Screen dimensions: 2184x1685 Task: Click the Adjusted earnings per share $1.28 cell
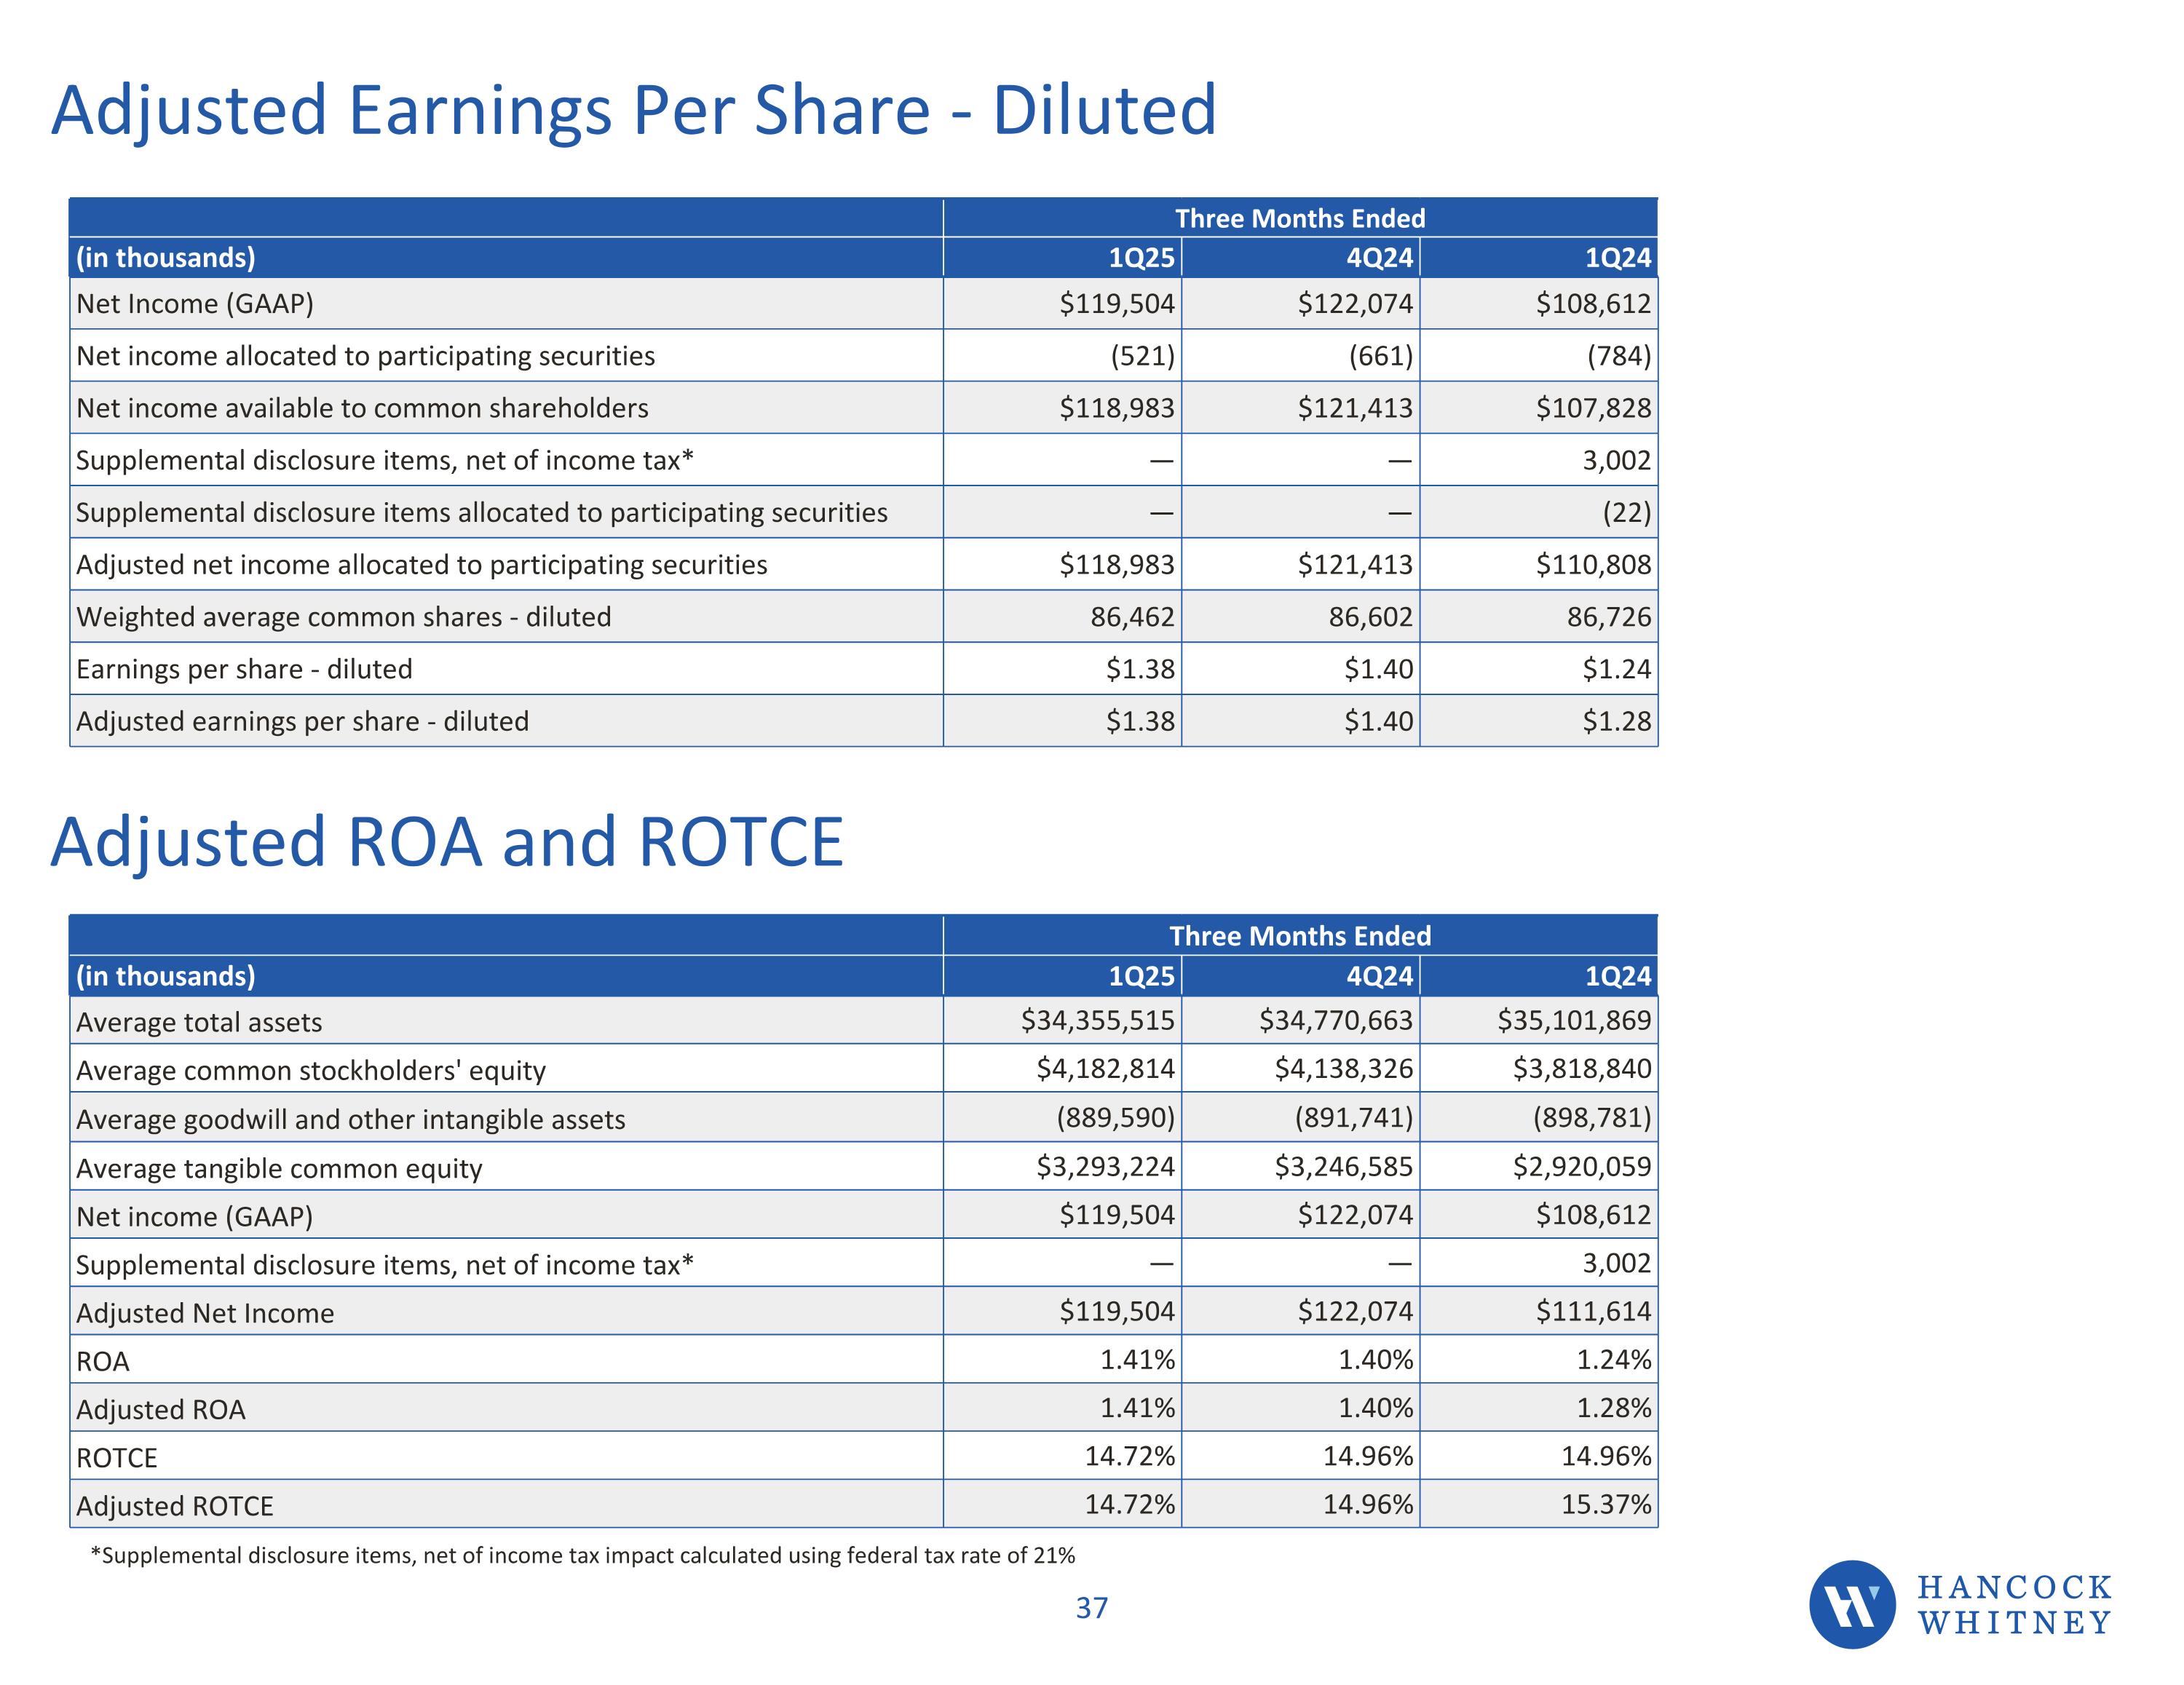[x=1616, y=721]
